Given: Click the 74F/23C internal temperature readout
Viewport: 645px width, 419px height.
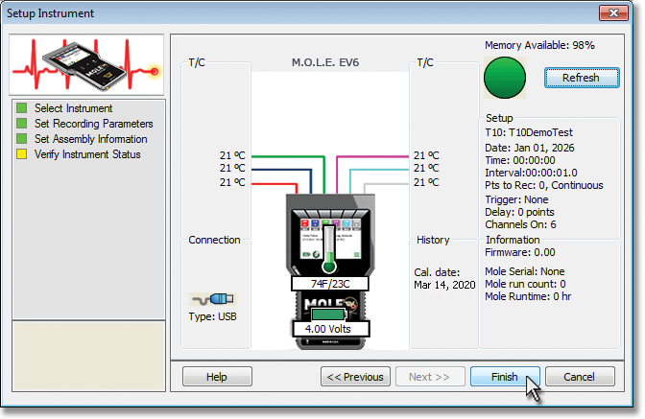Looking at the screenshot, I should click(x=330, y=284).
